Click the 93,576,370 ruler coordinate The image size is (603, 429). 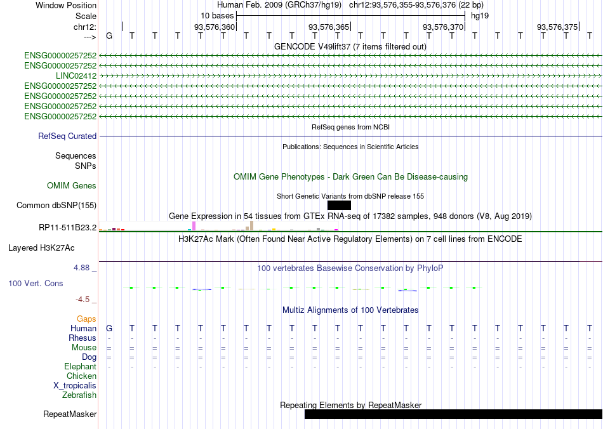[x=443, y=27]
